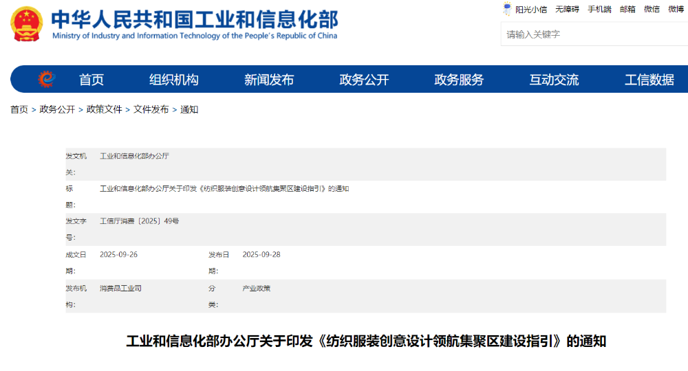Click 文件发布 in the breadcrumb path
The width and height of the screenshot is (688, 371).
click(151, 109)
